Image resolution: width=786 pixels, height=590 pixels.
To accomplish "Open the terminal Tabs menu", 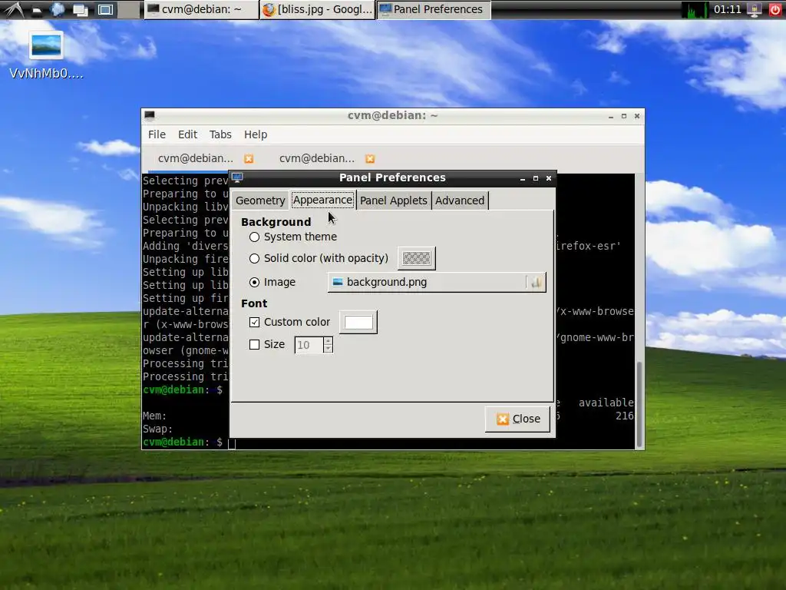I will [220, 134].
